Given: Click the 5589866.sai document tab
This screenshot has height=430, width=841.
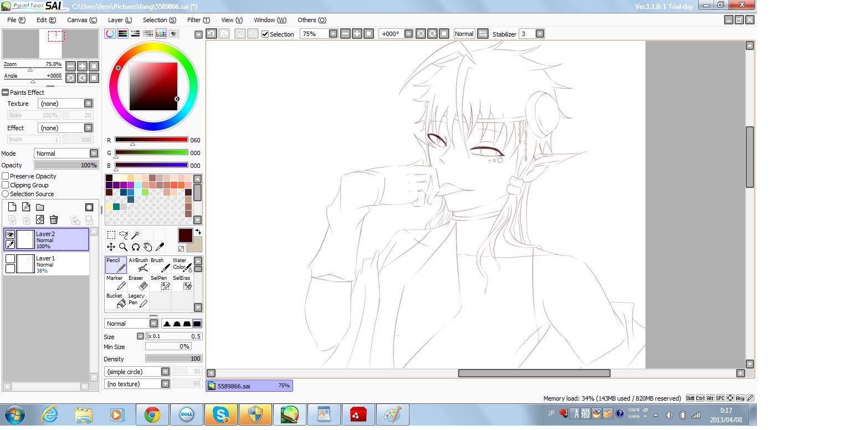Looking at the screenshot, I should coord(249,386).
